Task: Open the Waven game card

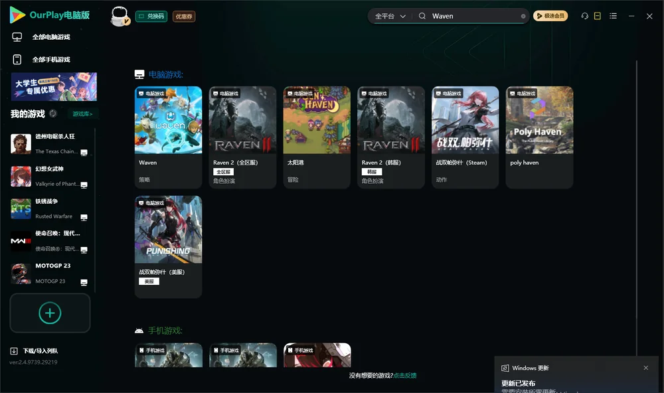Action: click(168, 137)
